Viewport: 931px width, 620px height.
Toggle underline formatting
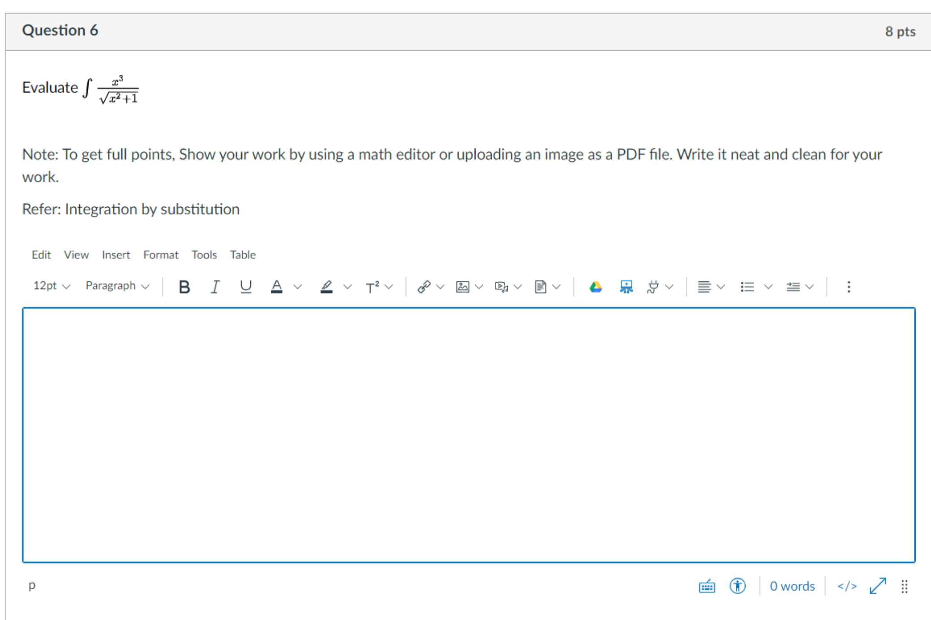245,286
